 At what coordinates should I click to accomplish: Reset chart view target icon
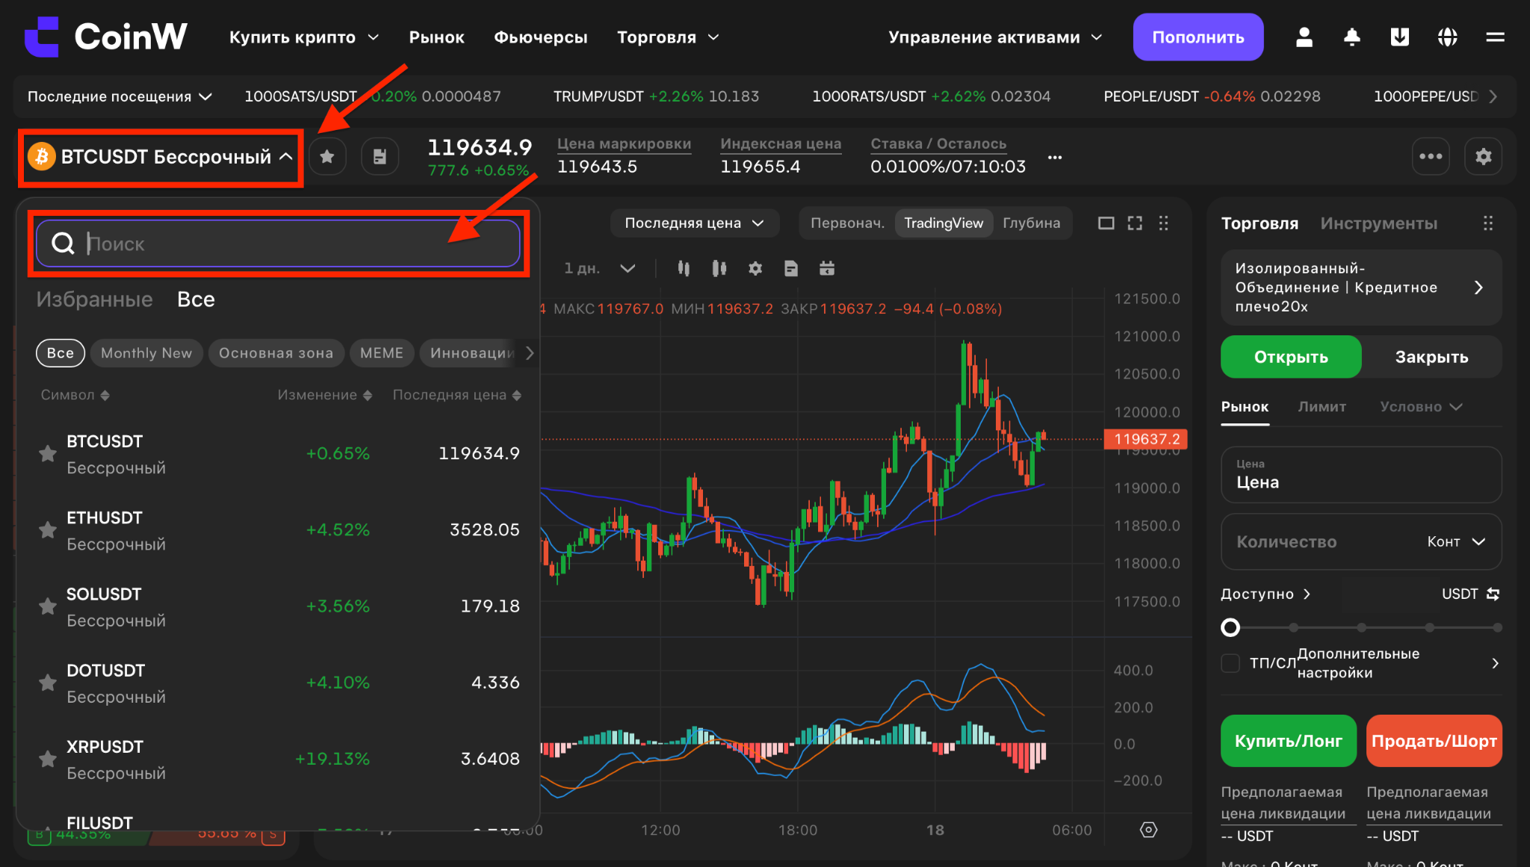(1148, 830)
